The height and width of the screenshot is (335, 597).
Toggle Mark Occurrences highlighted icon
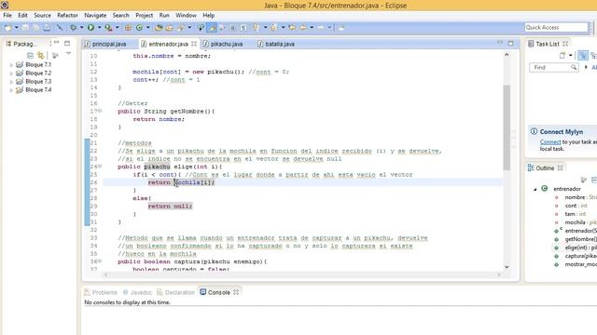[212, 27]
